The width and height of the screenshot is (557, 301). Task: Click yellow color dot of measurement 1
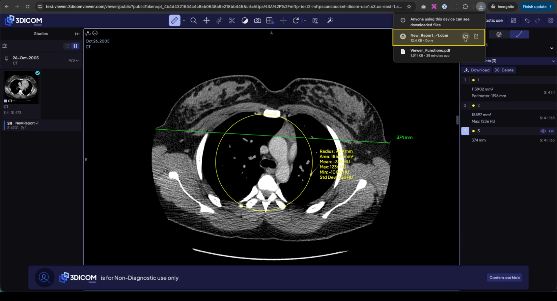coord(473,80)
